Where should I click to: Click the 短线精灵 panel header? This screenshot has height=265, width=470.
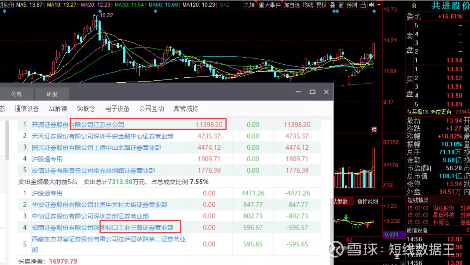pos(418,201)
